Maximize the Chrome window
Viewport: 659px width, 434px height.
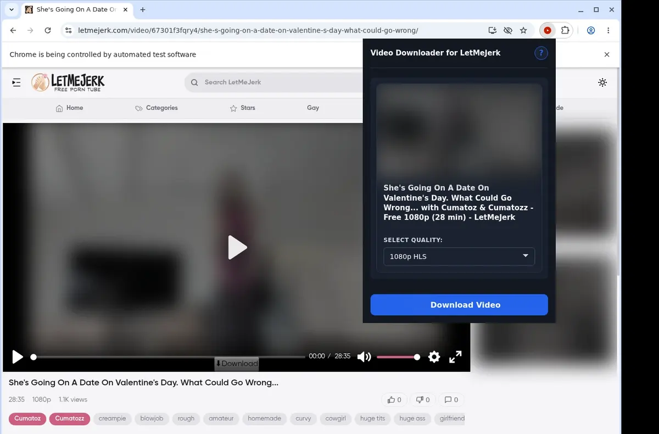point(596,10)
